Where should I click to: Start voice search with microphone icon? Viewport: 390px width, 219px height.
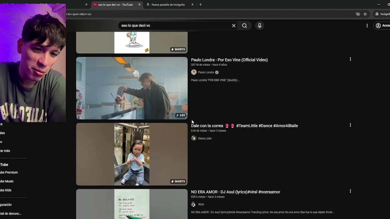point(260,26)
